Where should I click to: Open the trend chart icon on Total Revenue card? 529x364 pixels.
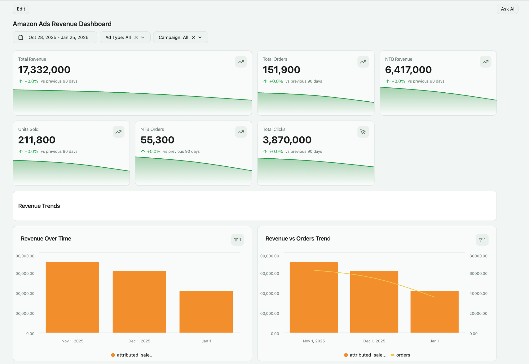coord(241,62)
